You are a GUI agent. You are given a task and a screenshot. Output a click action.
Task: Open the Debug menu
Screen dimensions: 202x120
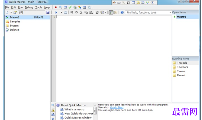pyautogui.click(x=29, y=7)
